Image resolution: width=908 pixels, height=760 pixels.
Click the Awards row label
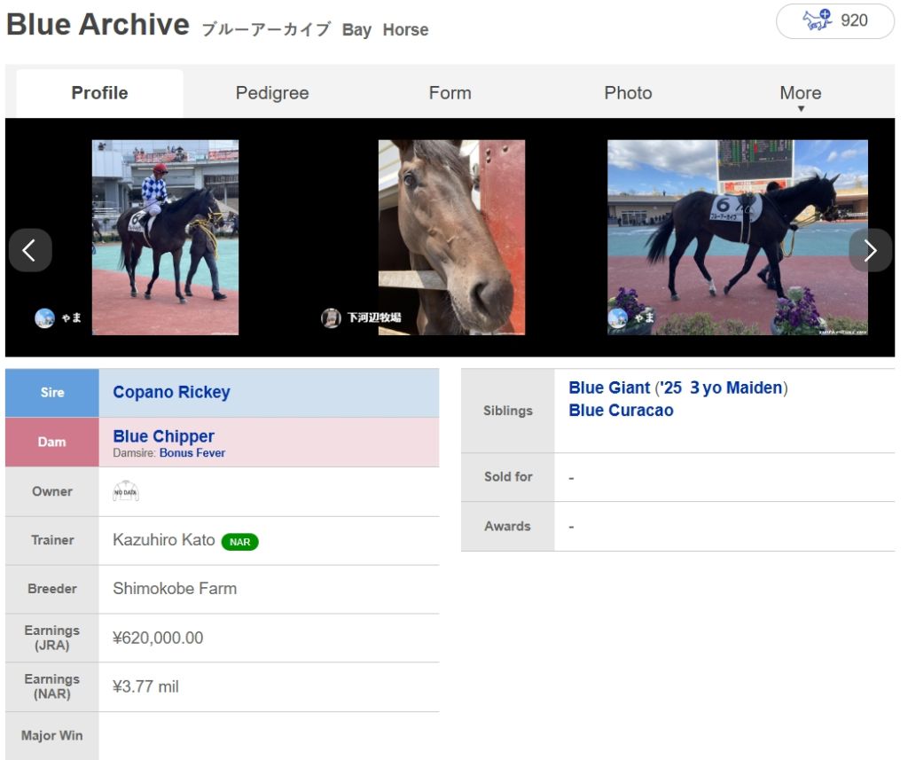click(x=508, y=526)
